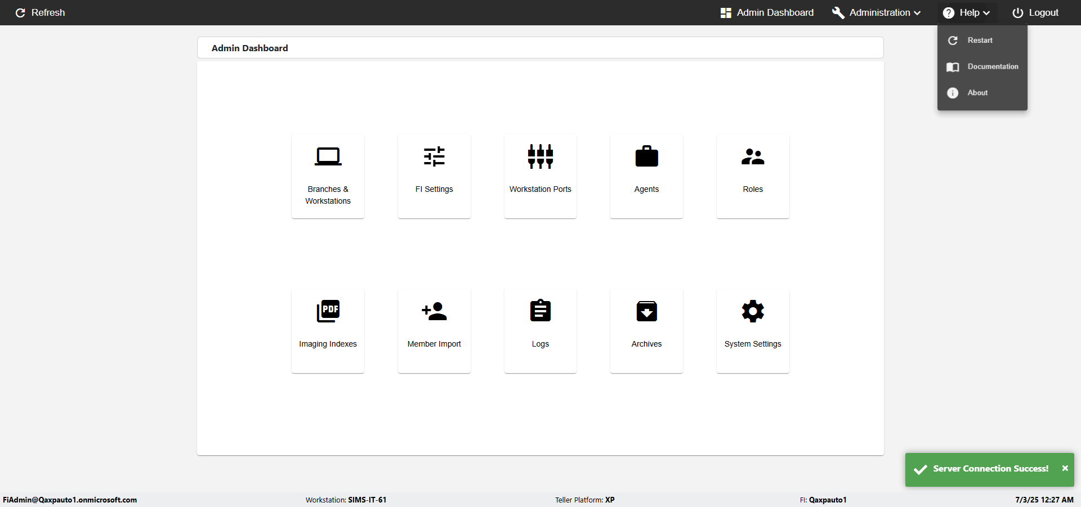The image size is (1081, 507).
Task: Click the FiAdmin email in status bar
Action: pos(70,500)
